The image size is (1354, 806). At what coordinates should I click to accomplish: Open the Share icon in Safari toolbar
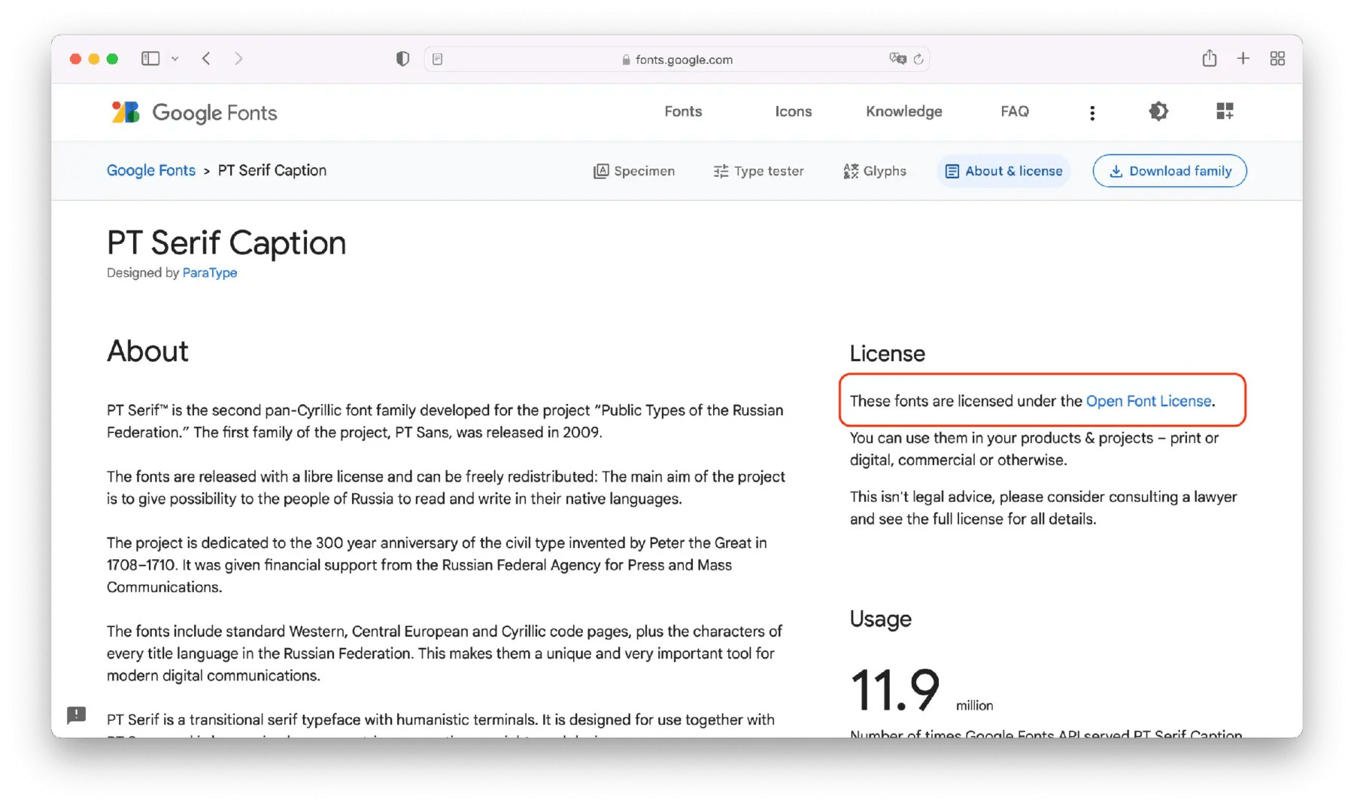click(x=1210, y=58)
